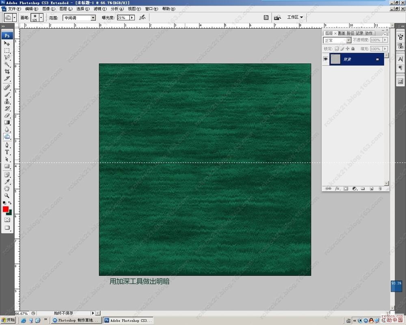Select the Rectangle shape tool
The image size is (406, 325).
(x=7, y=166)
